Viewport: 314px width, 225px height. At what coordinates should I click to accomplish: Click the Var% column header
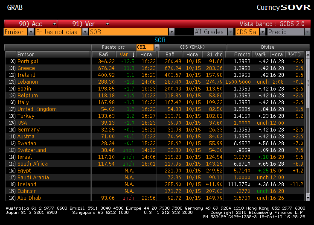[x=261, y=55]
